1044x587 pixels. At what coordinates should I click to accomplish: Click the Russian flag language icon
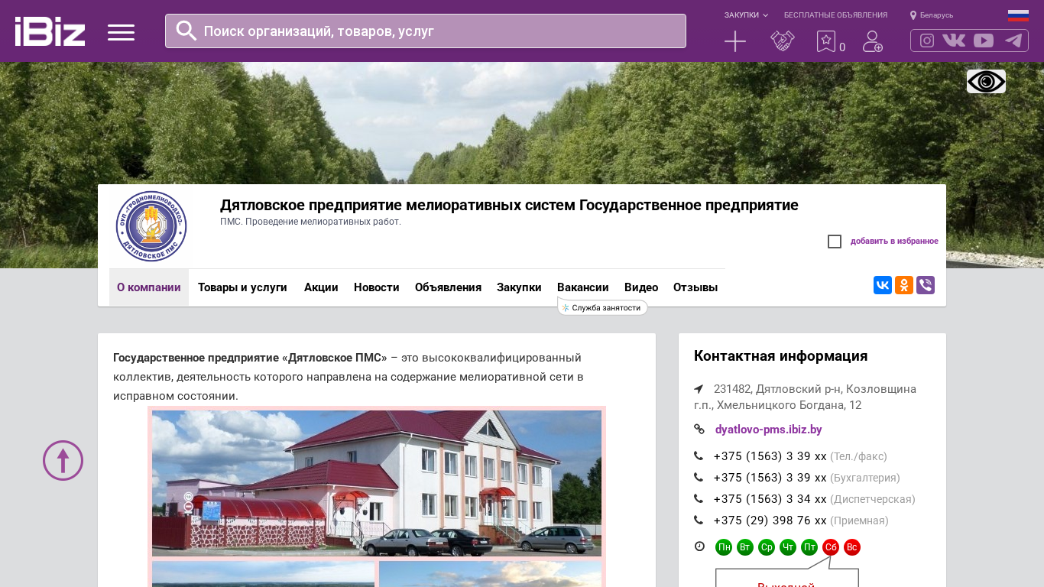click(x=1018, y=15)
